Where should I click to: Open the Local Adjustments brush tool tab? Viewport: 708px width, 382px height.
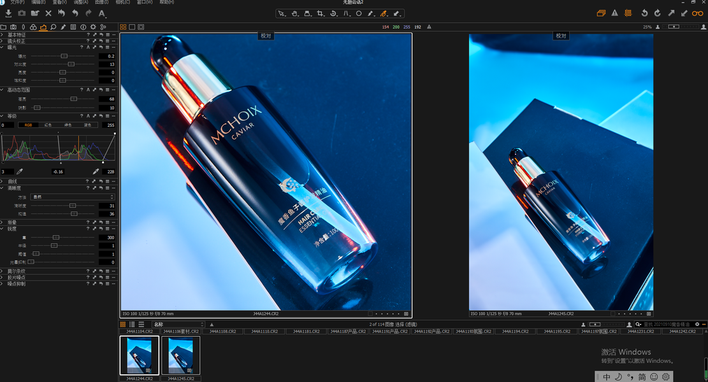pos(63,27)
